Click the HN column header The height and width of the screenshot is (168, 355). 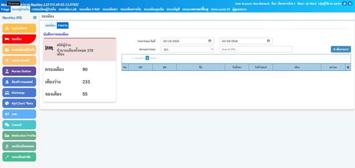click(x=140, y=67)
